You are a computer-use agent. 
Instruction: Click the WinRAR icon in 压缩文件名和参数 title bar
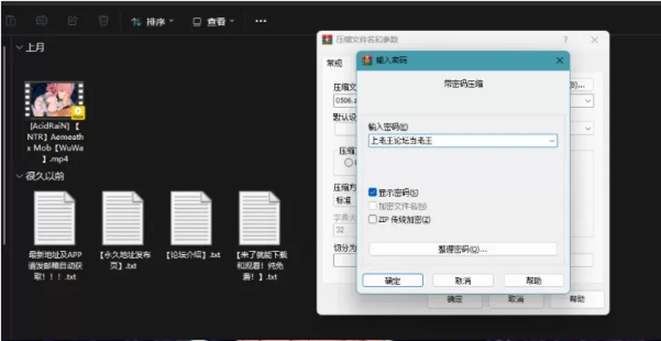(x=327, y=40)
